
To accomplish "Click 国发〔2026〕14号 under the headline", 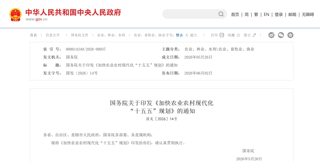I will 162,119.
